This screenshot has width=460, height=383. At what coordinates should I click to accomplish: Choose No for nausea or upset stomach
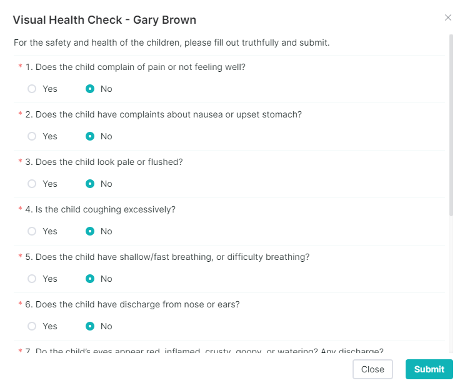(x=90, y=136)
